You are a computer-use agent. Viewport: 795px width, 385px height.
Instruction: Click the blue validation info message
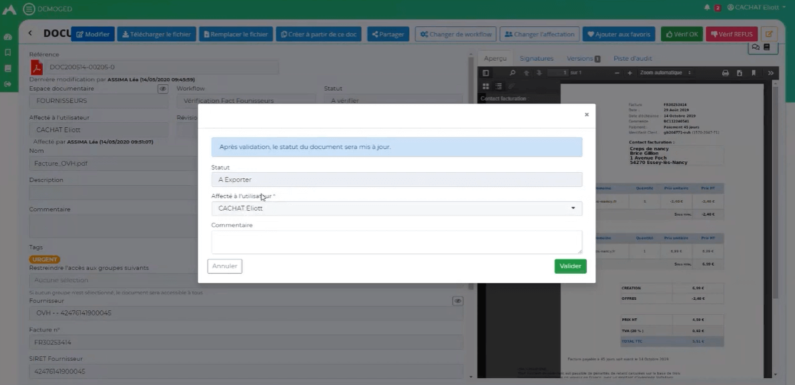click(x=396, y=147)
